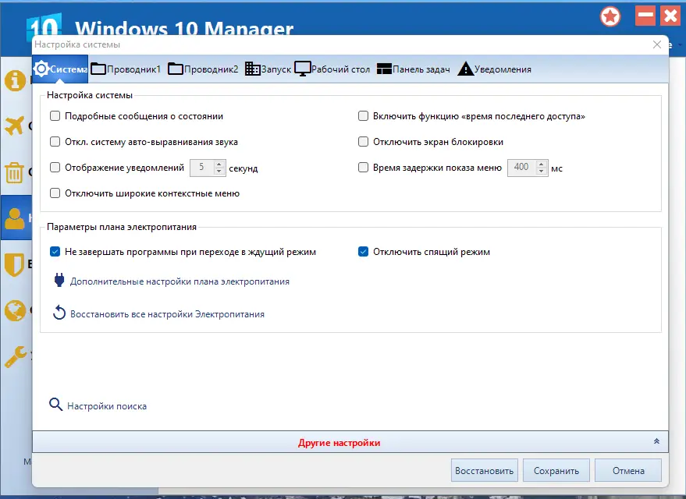Open the Проводник2 tab
This screenshot has width=686, height=499.
[203, 69]
